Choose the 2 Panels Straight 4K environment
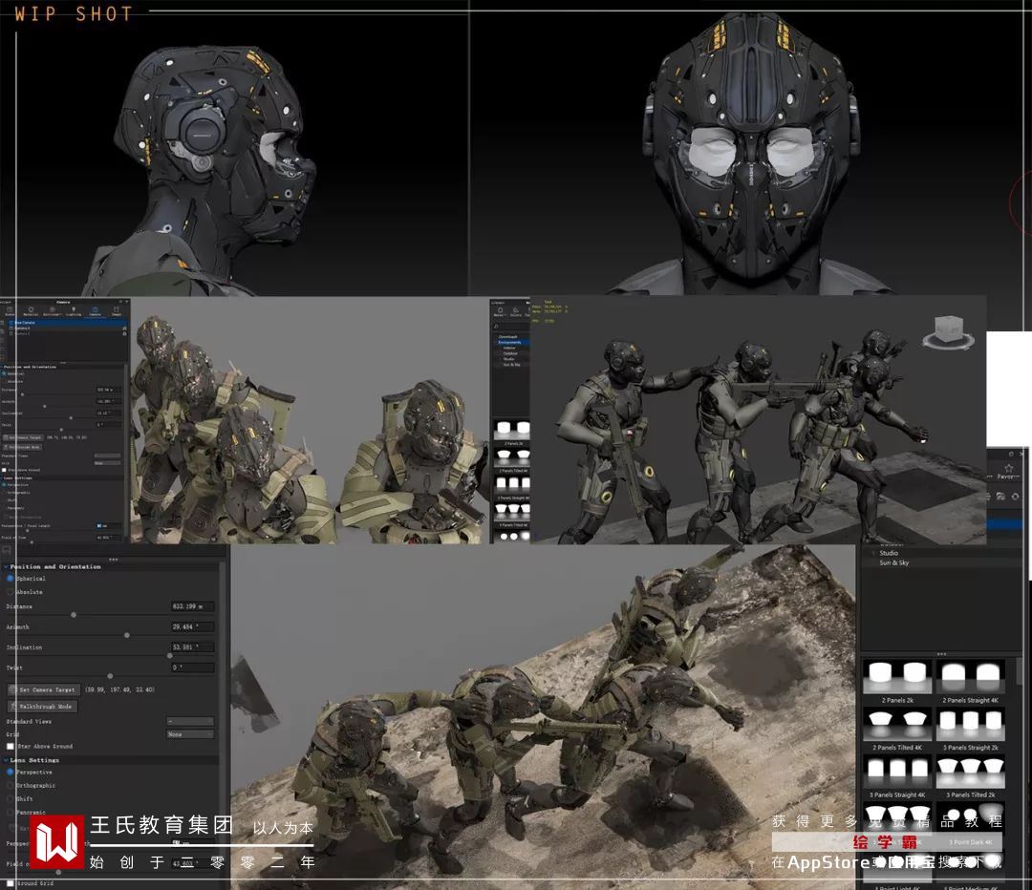The width and height of the screenshot is (1032, 890). pos(970,682)
